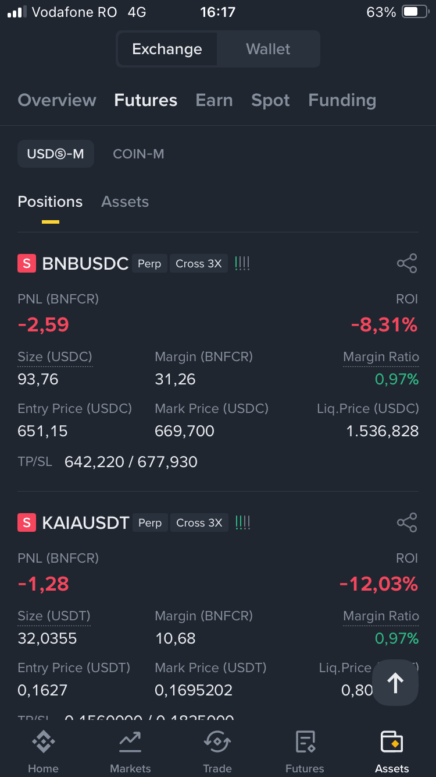
Task: Switch toggle to Wallet
Action: coord(268,49)
